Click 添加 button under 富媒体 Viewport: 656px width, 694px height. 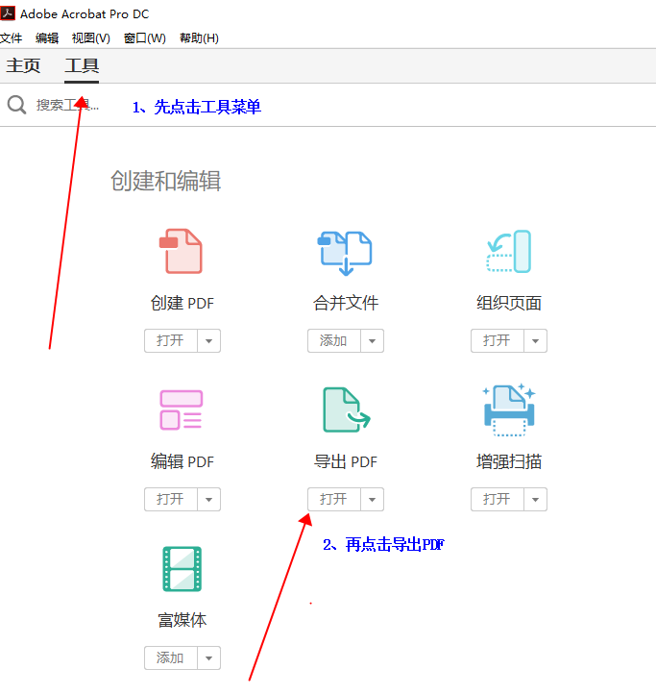click(171, 658)
